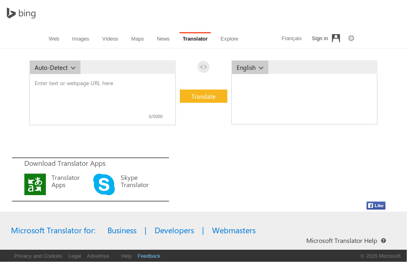
Task: Click the Translate button
Action: pyautogui.click(x=203, y=96)
